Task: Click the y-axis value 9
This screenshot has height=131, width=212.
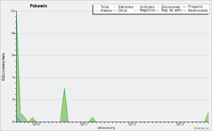Action: (x=13, y=78)
